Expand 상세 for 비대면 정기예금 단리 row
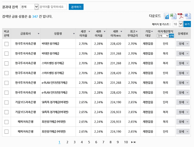 click(183, 44)
